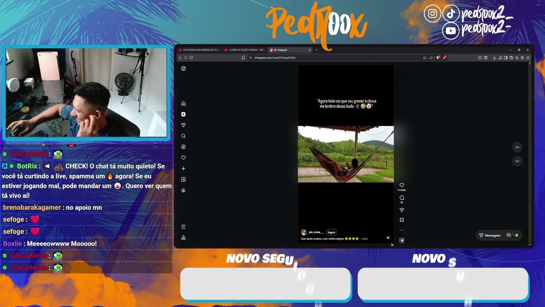Click Boxiie username in chat
This screenshot has height=307, width=545.
point(12,243)
